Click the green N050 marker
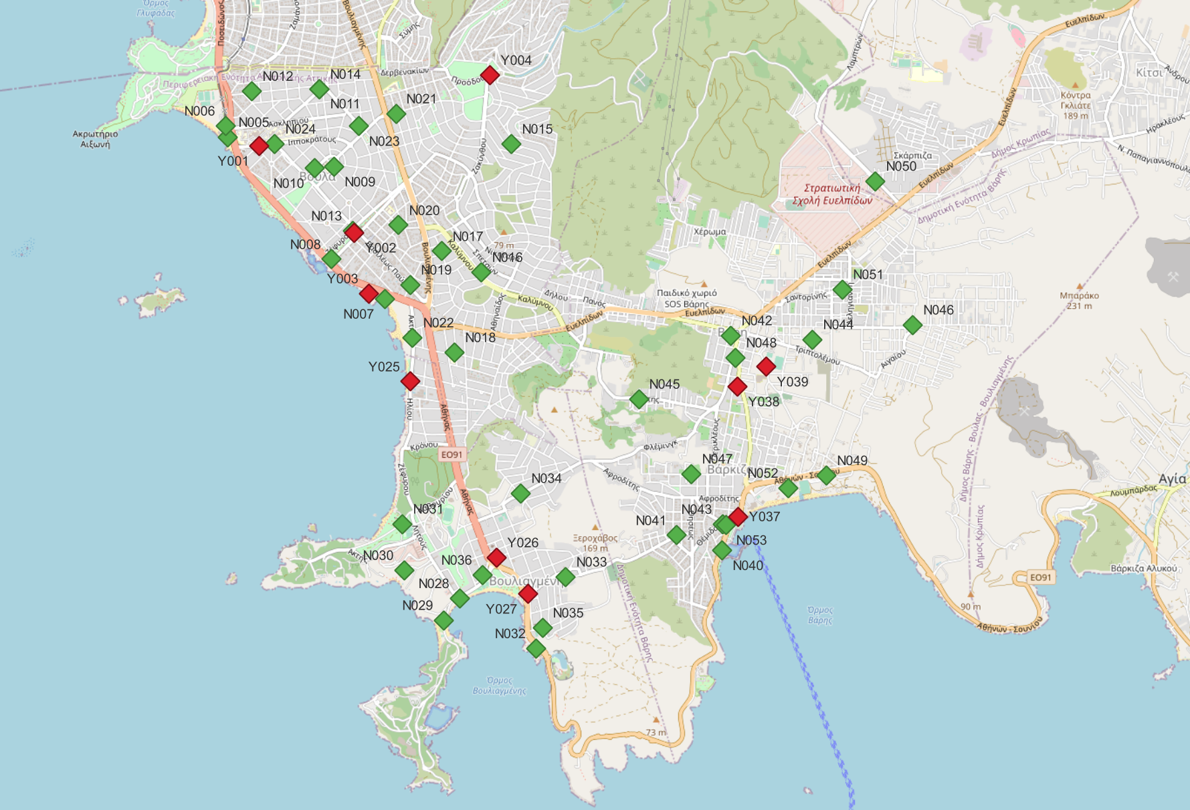This screenshot has width=1190, height=810. pyautogui.click(x=875, y=181)
